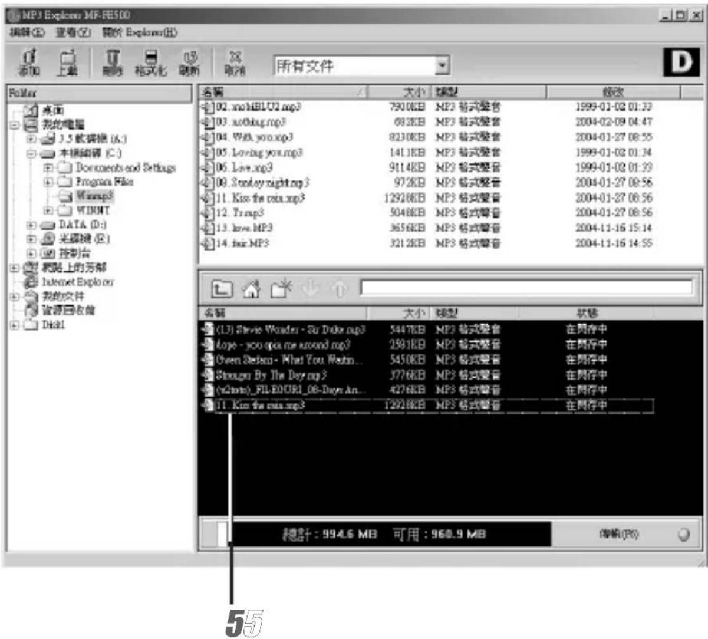Click the 取消 cancel toolbar icon
This screenshot has width=708, height=639.
[x=235, y=62]
